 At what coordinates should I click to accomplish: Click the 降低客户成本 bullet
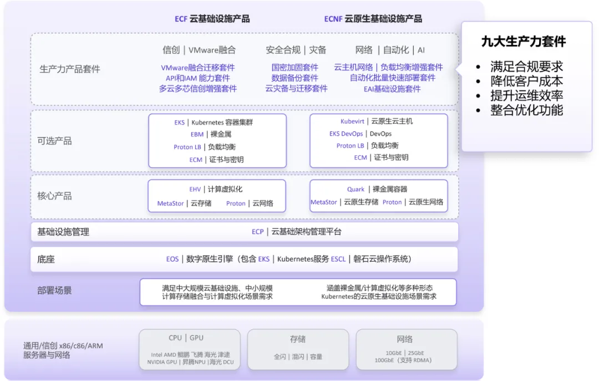coord(526,81)
